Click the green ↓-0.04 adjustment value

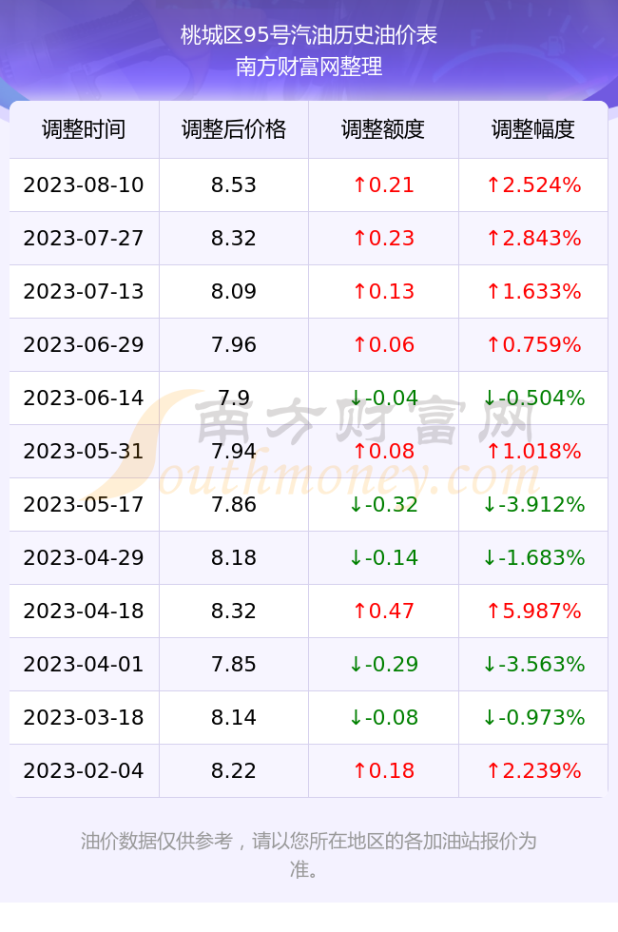[383, 398]
